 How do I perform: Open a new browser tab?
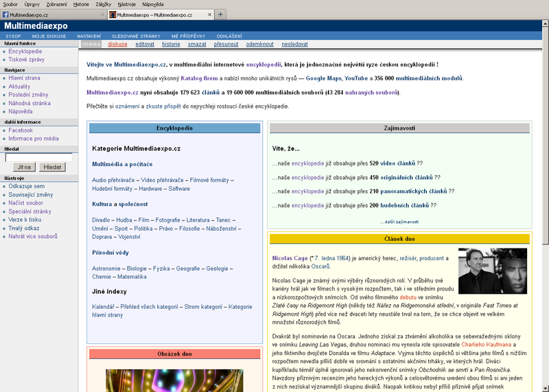(220, 14)
